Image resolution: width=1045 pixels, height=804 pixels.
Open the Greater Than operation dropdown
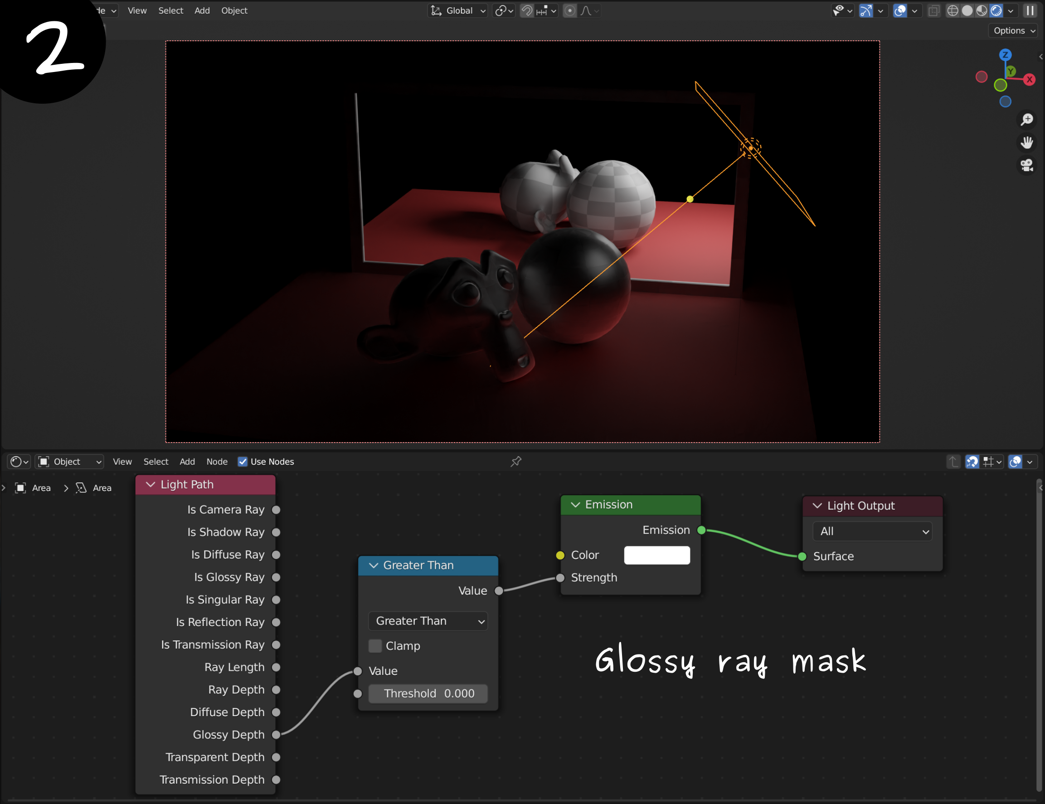(428, 621)
